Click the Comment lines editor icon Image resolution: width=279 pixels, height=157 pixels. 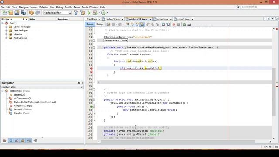pyautogui.click(x=184, y=24)
